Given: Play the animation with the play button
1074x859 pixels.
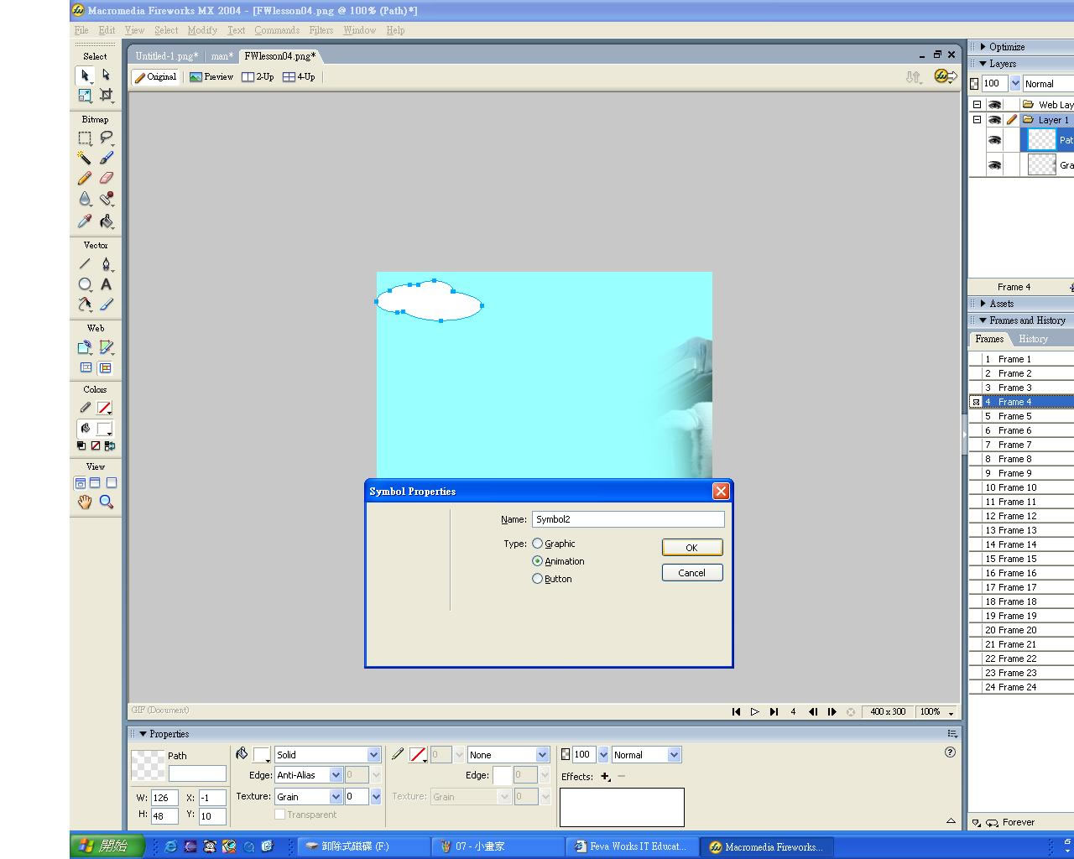Looking at the screenshot, I should tap(754, 712).
